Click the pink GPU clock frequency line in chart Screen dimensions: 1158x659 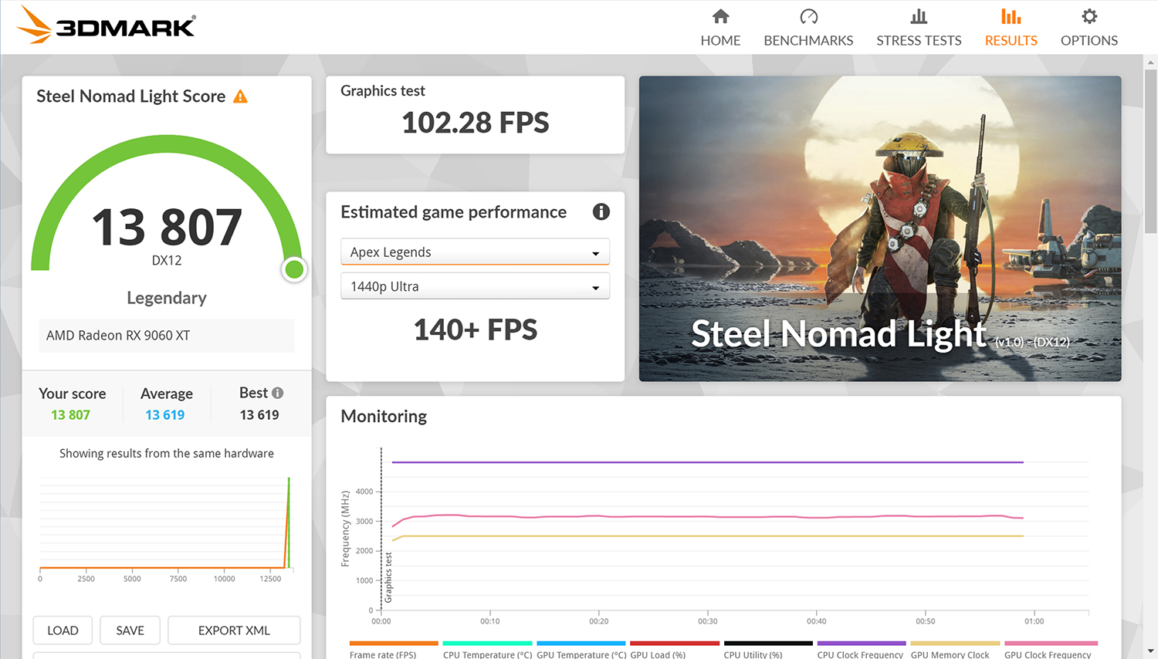click(708, 517)
